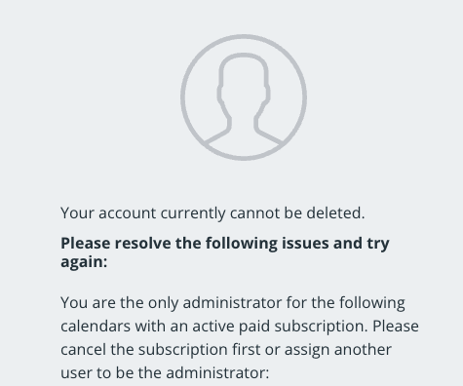
Task: Click the word "currently" in first sentence
Action: coord(193,213)
